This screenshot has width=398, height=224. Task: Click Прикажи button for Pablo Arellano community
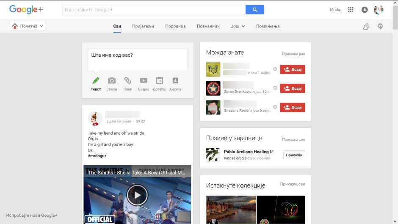pos(294,155)
